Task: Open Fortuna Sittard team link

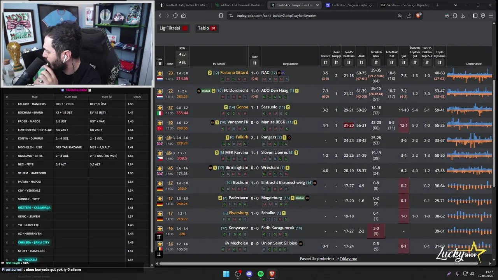Action: 234,73
